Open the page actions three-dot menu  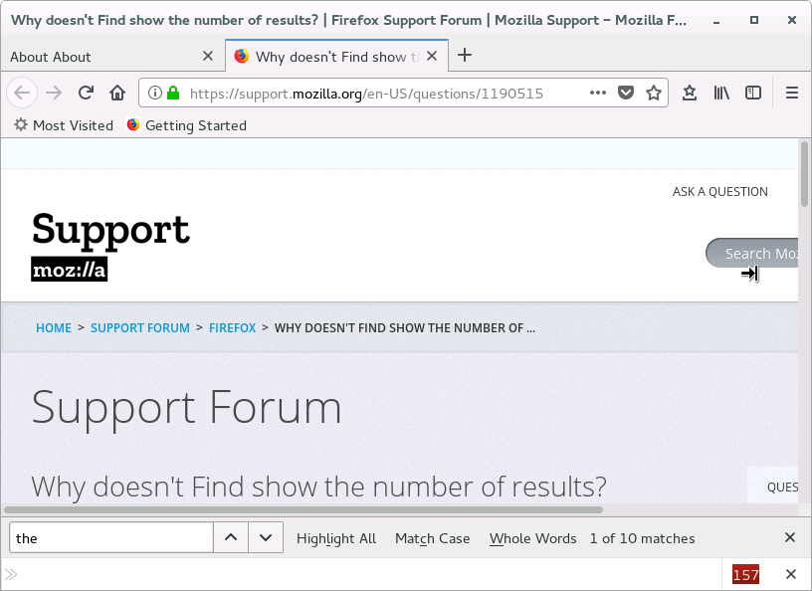(597, 93)
